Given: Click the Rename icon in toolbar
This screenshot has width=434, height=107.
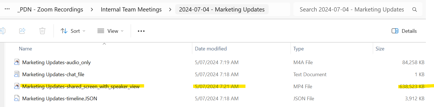Looking at the screenshot, I should tap(3, 31).
